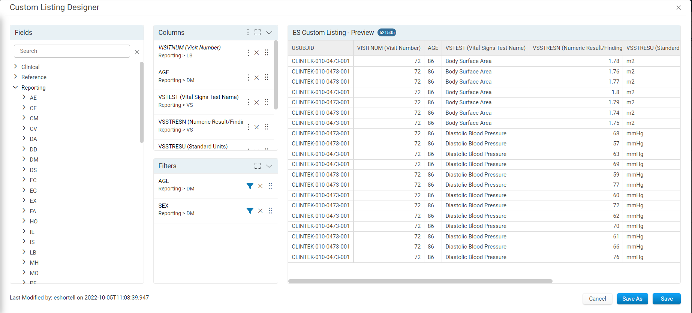The width and height of the screenshot is (692, 313).
Task: Select the IS domain in tree
Action: tap(32, 242)
